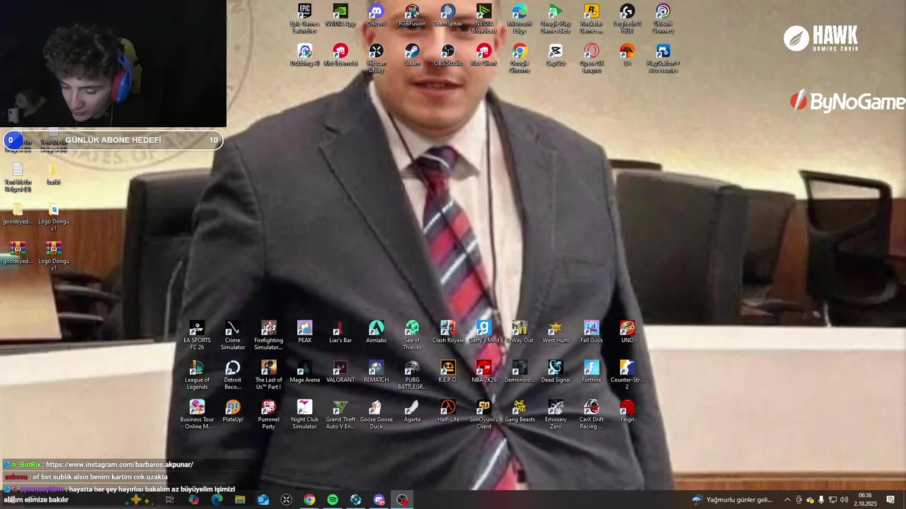The height and width of the screenshot is (509, 906).
Task: Select the Half-Life desktop icon
Action: (x=448, y=411)
